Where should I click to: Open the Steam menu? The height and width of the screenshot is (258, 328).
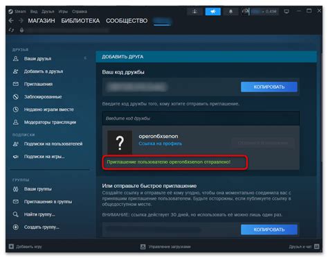tap(17, 11)
